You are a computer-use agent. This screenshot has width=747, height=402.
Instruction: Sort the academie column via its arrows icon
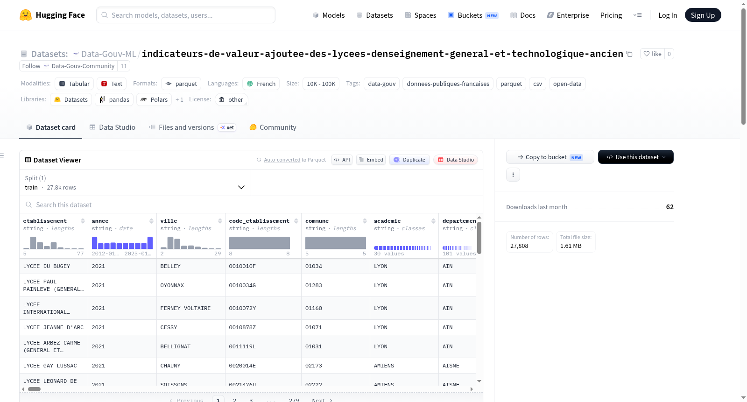(433, 221)
